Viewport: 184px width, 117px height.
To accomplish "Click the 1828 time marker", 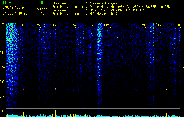I will coord(142,25).
